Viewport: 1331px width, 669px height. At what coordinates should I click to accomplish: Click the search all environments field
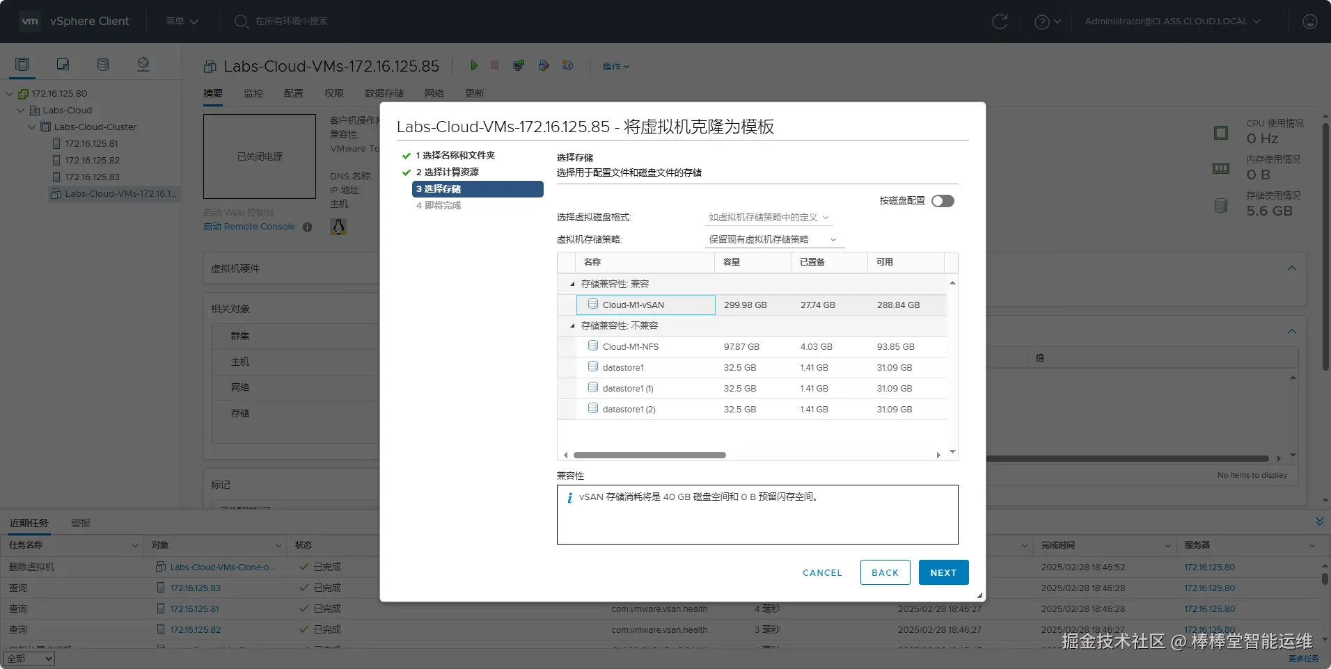click(292, 22)
